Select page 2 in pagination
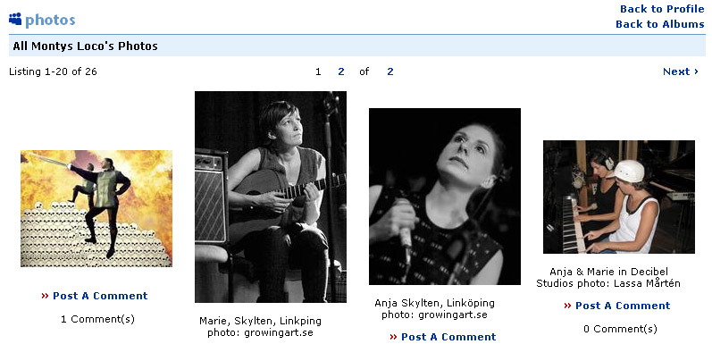This screenshot has width=712, height=344. click(341, 71)
